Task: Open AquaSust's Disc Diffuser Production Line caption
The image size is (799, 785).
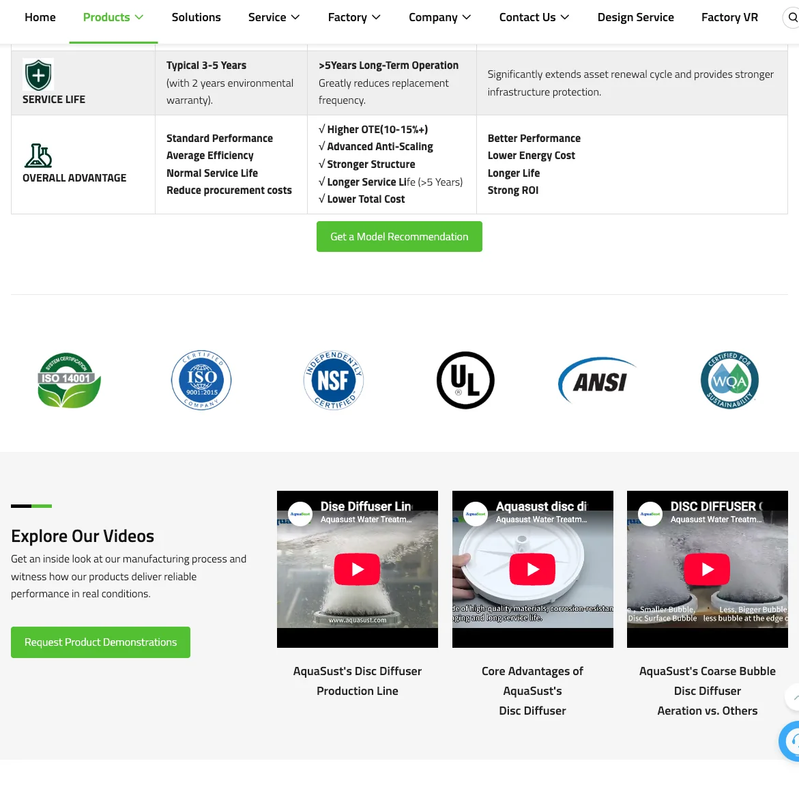Action: point(358,681)
